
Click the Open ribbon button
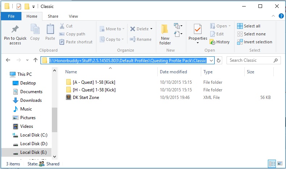click(220, 26)
